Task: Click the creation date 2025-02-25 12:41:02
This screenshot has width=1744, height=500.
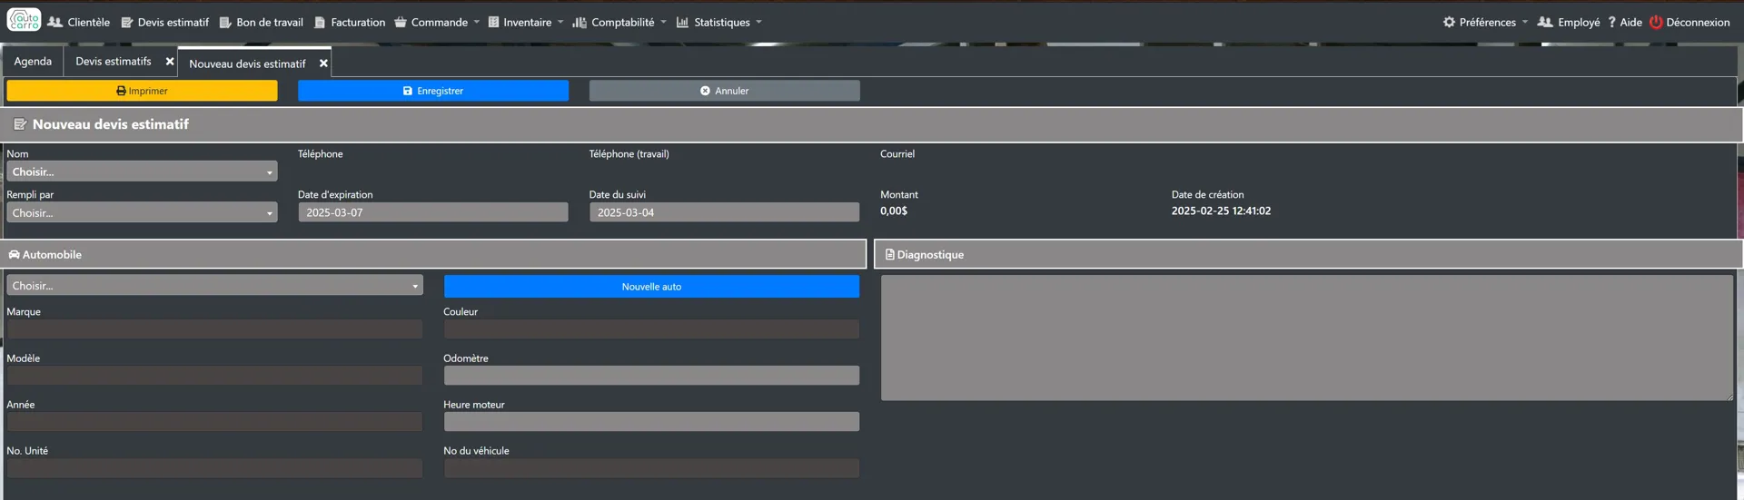Action: click(1221, 211)
